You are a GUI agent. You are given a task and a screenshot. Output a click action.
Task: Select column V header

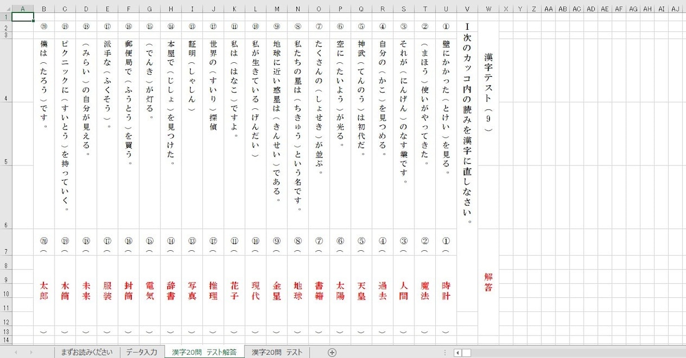467,8
